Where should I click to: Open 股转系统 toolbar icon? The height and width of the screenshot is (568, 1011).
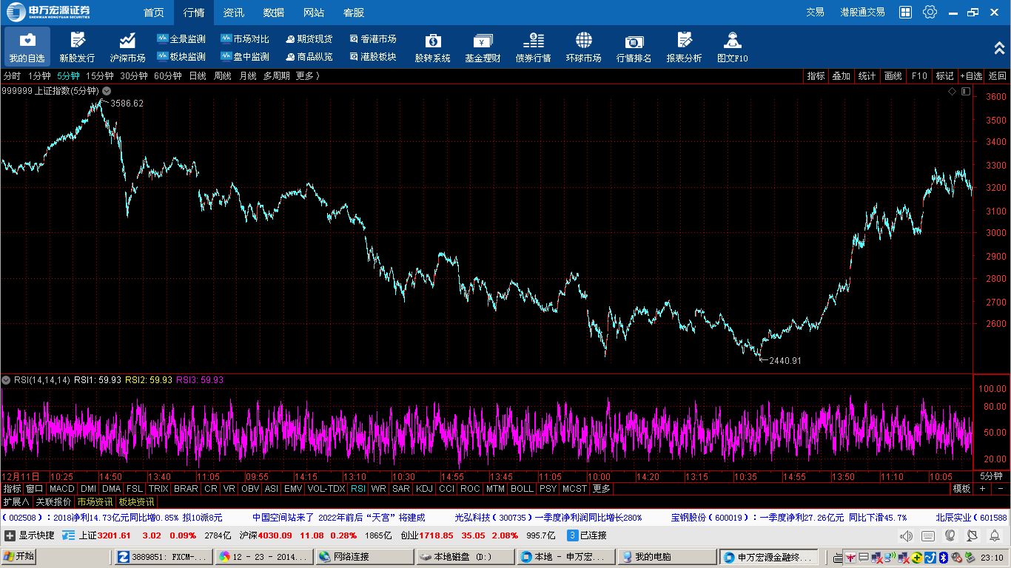pyautogui.click(x=432, y=47)
